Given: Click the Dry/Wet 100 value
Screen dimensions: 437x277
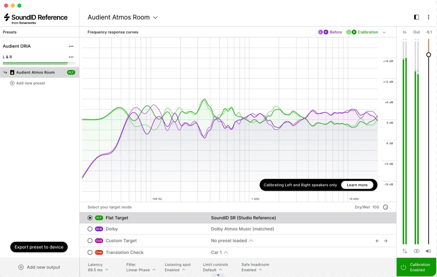Looking at the screenshot, I should pyautogui.click(x=375, y=207).
